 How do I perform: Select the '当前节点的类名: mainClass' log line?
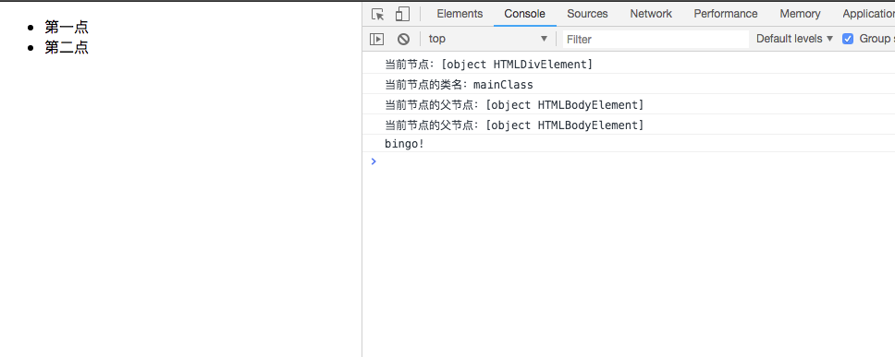coord(629,84)
